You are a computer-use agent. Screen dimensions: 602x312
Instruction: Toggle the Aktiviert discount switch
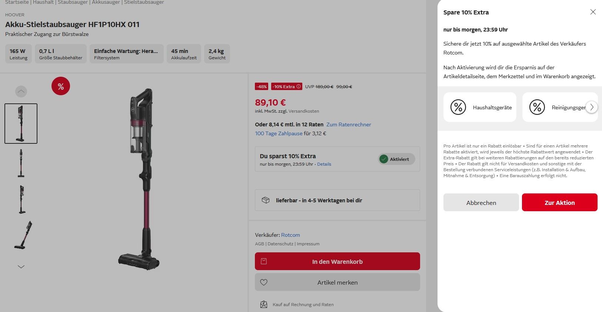click(396, 159)
